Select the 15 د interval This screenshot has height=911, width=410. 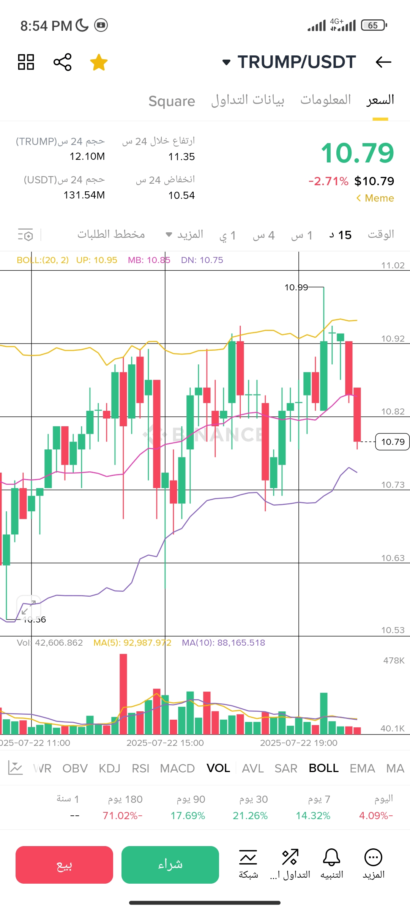point(340,235)
